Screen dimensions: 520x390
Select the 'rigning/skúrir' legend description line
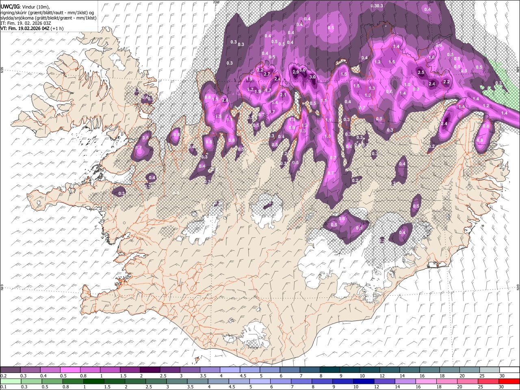coord(47,12)
